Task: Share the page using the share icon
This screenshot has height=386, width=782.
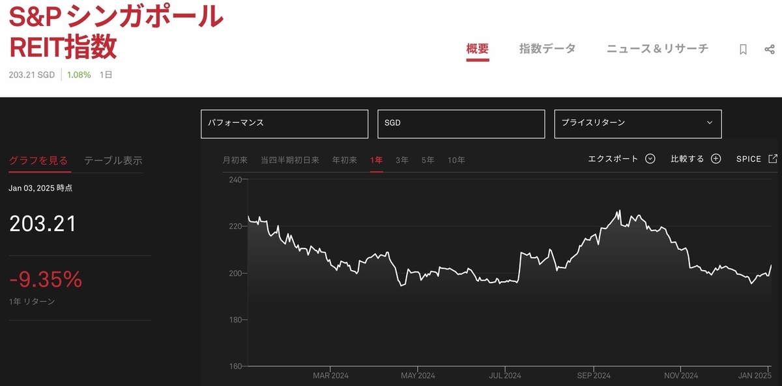Action: pos(769,49)
